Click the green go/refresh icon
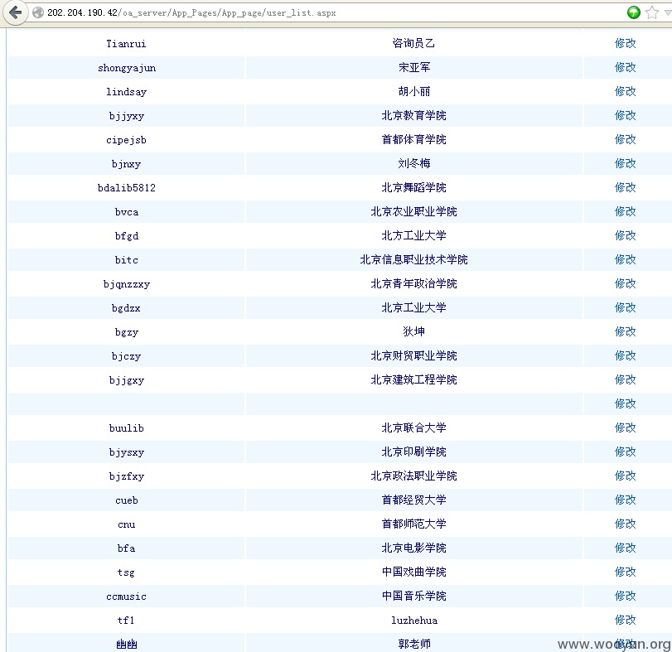Screen dimensions: 672x652 (633, 13)
